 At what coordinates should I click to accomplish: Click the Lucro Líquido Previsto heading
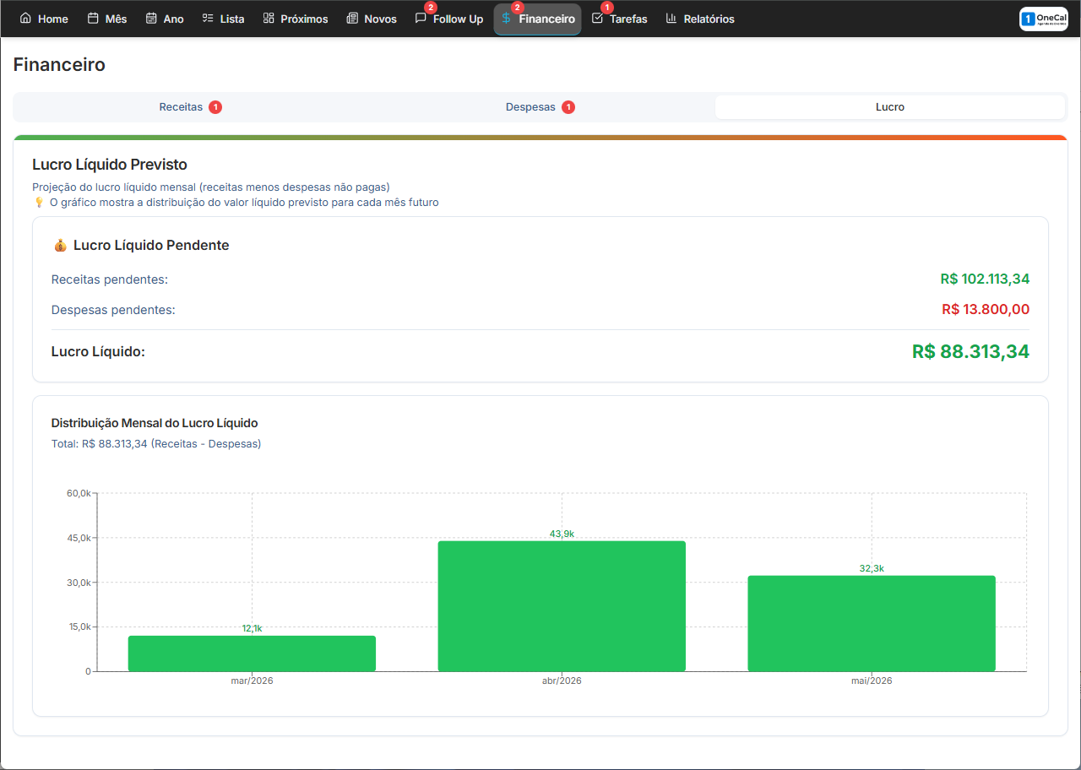tap(110, 165)
